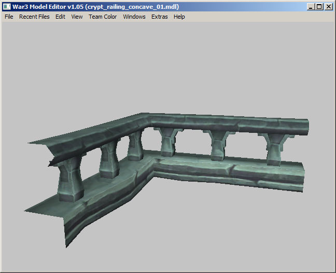Open the Windows menu
This screenshot has height=273, width=336.
pos(134,17)
